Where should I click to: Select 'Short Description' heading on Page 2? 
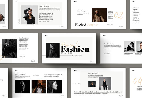pyautogui.click(x=24, y=38)
